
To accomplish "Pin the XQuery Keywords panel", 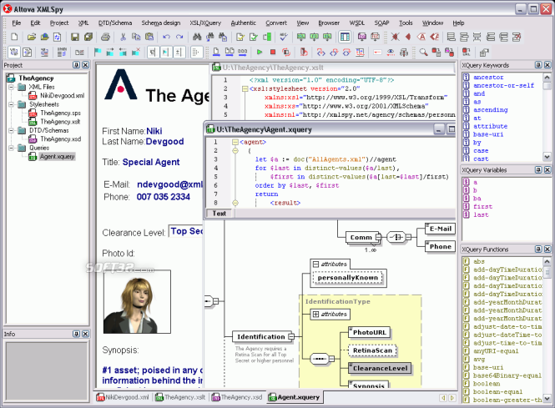I will tap(538, 65).
